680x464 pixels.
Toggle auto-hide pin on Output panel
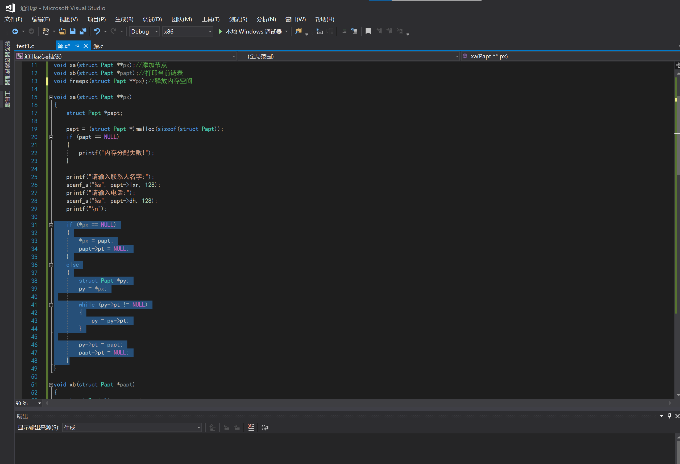tap(669, 416)
